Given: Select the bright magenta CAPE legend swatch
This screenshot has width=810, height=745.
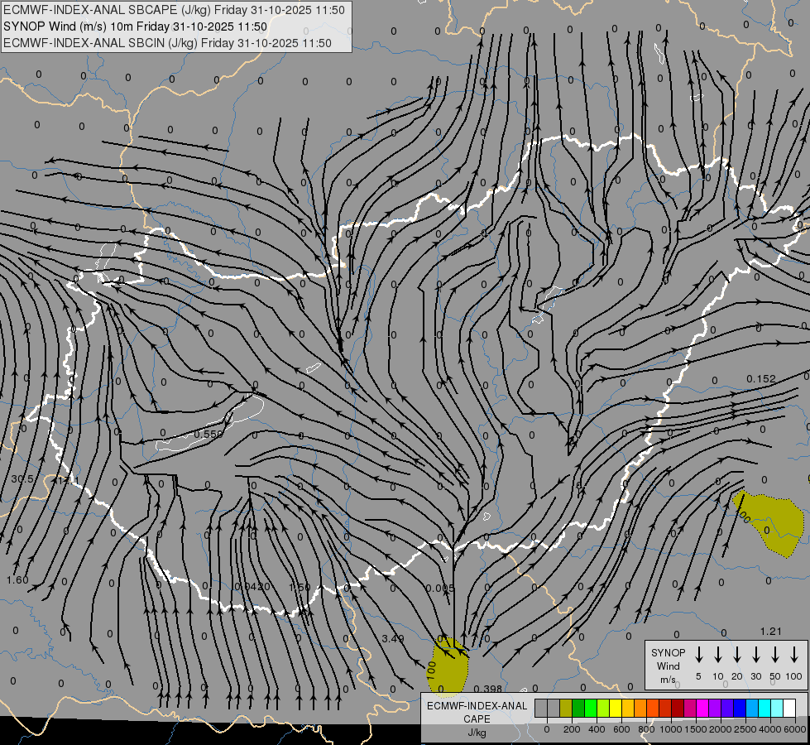Looking at the screenshot, I should click(702, 708).
